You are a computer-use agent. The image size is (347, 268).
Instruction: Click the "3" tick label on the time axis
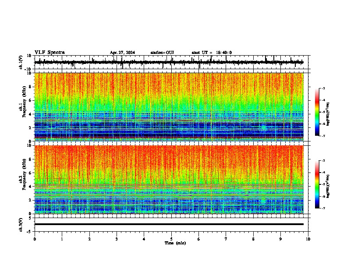coord(117,239)
